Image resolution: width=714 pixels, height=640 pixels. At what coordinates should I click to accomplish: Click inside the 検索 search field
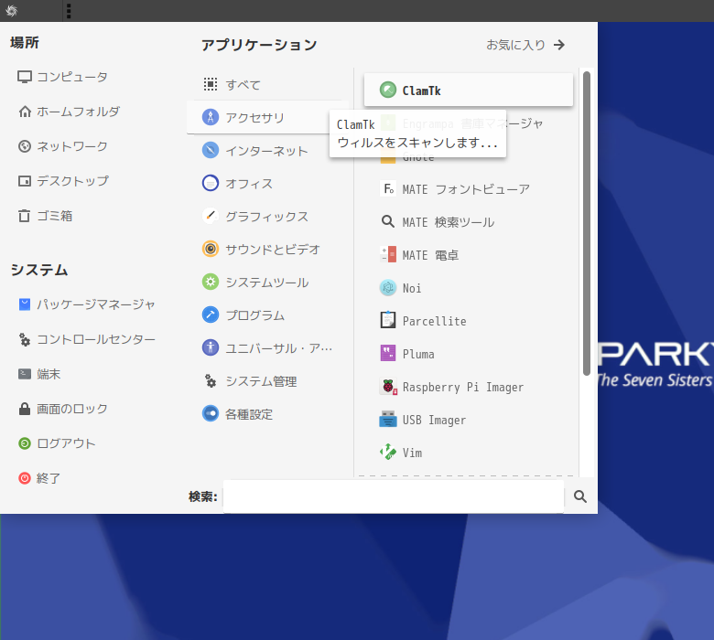coord(394,496)
